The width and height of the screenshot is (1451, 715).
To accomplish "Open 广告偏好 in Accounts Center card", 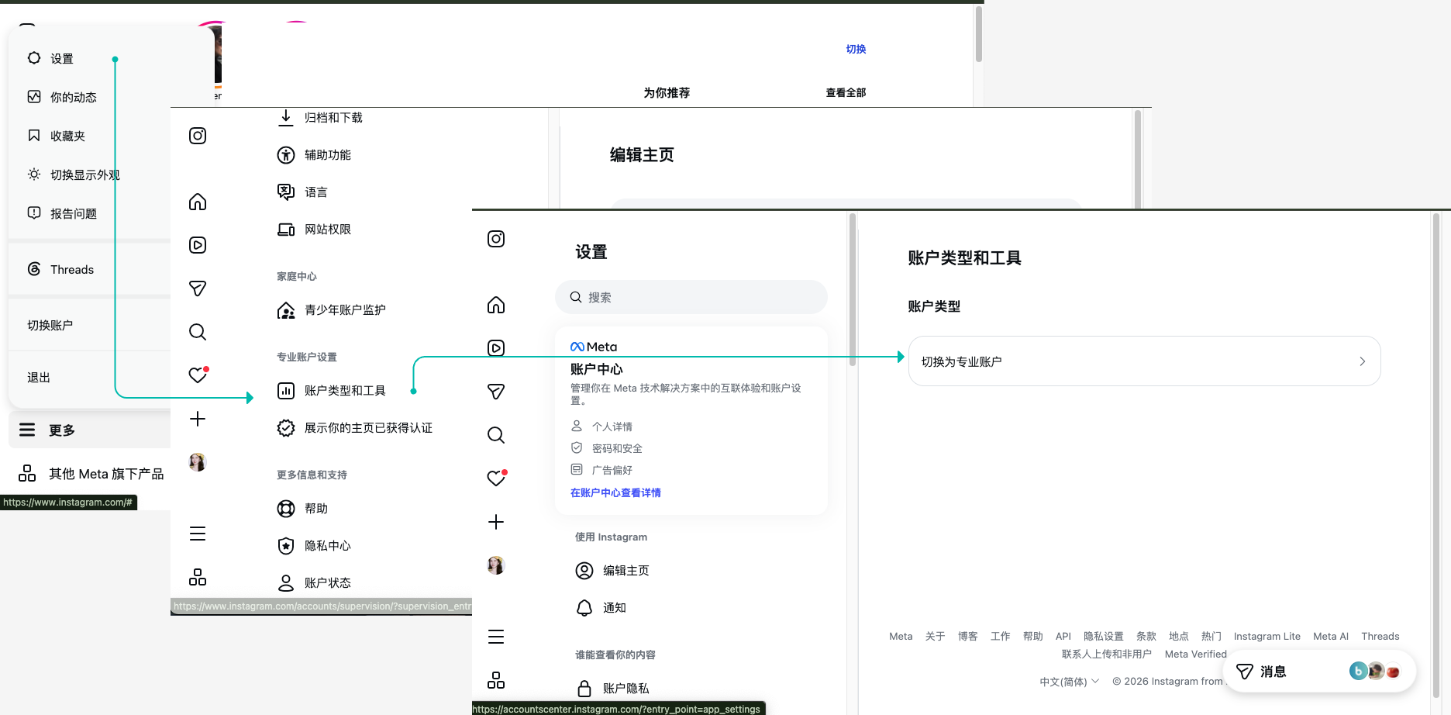I will click(602, 470).
